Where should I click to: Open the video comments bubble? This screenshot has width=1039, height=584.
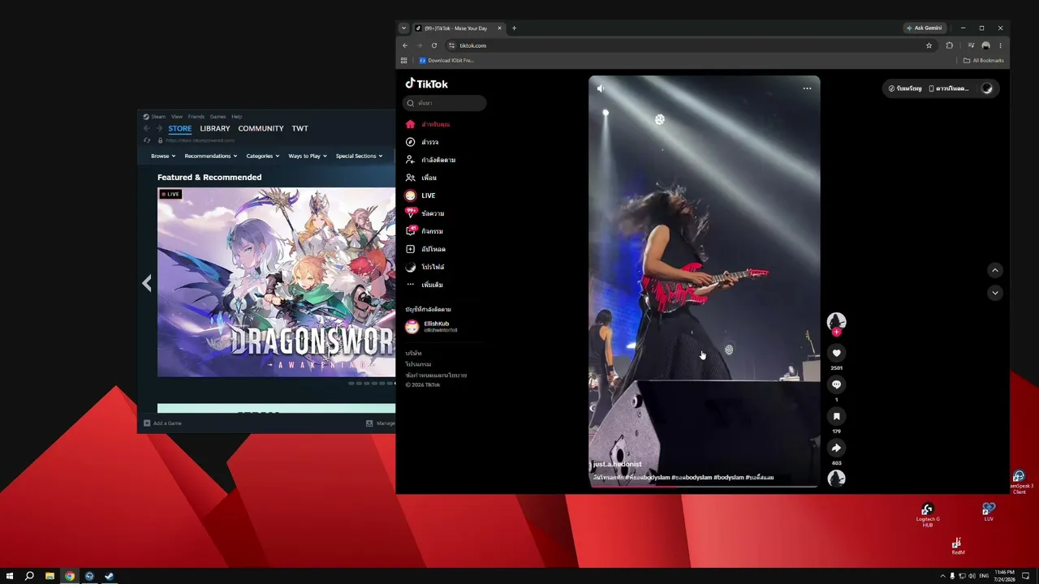pos(836,384)
